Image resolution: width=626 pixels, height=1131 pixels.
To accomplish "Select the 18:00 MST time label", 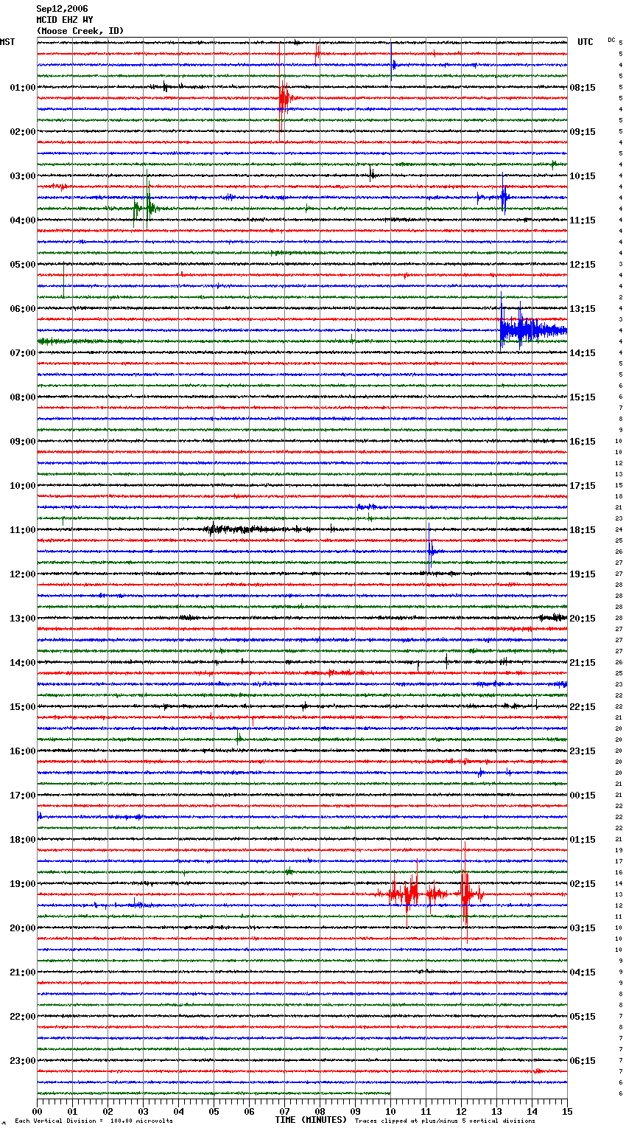I will tap(22, 840).
